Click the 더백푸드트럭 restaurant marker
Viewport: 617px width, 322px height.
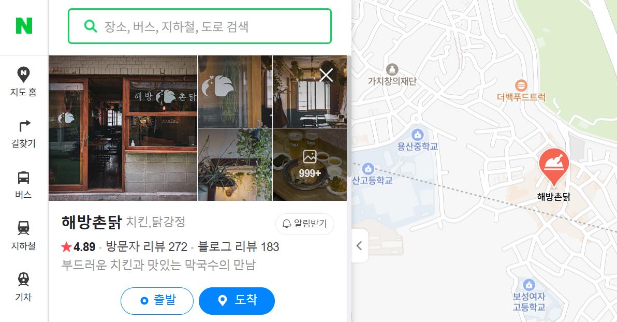[521, 85]
